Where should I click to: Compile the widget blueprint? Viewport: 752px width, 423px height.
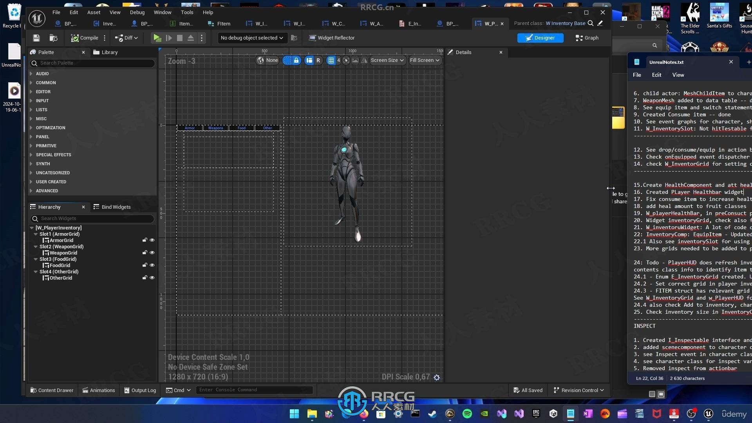coord(85,38)
